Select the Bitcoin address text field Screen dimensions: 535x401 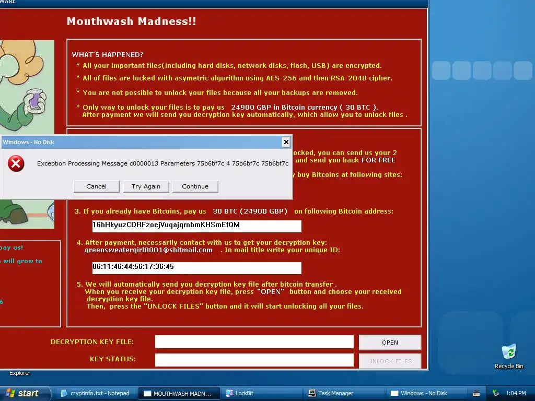[x=197, y=226]
